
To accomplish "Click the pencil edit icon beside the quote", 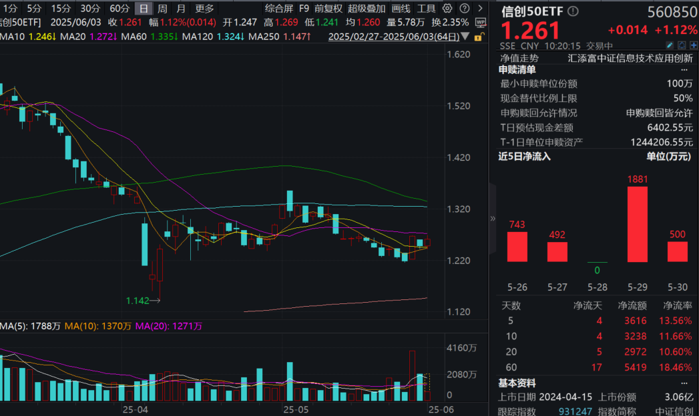I will click(671, 45).
